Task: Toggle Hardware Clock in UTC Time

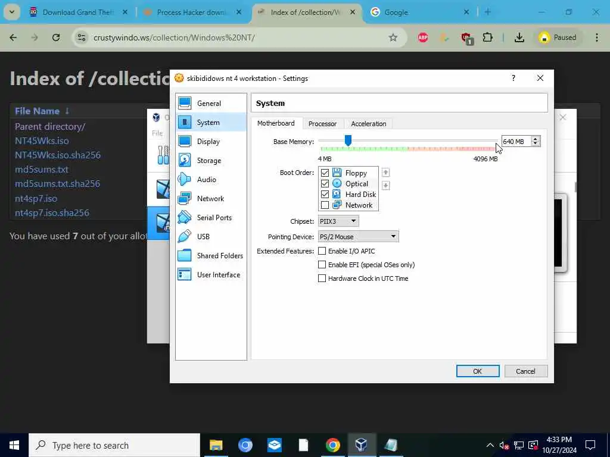Action: [x=322, y=278]
